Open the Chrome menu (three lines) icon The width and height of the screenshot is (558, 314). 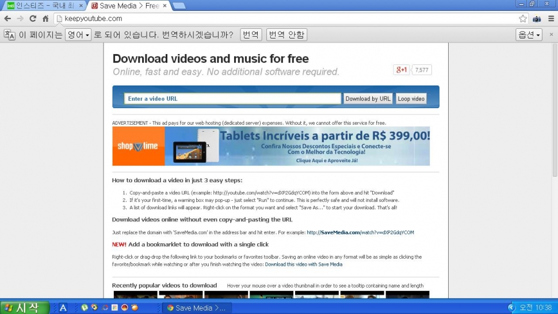coord(549,18)
